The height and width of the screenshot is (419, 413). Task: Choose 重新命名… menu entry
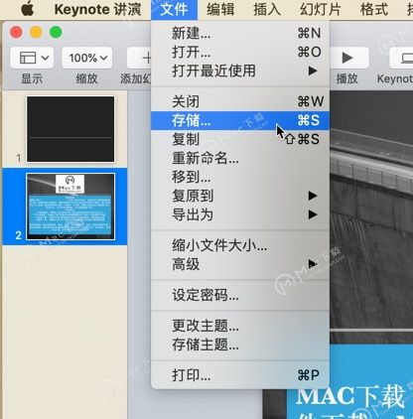[240, 158]
